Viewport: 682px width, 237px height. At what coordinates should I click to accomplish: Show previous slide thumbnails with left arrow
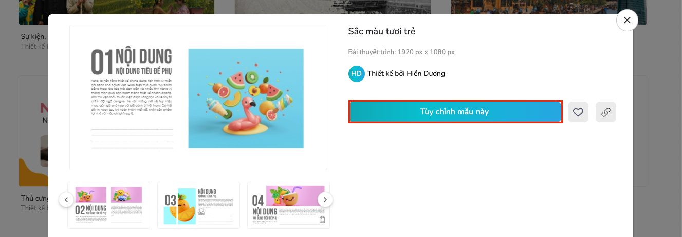pyautogui.click(x=66, y=200)
